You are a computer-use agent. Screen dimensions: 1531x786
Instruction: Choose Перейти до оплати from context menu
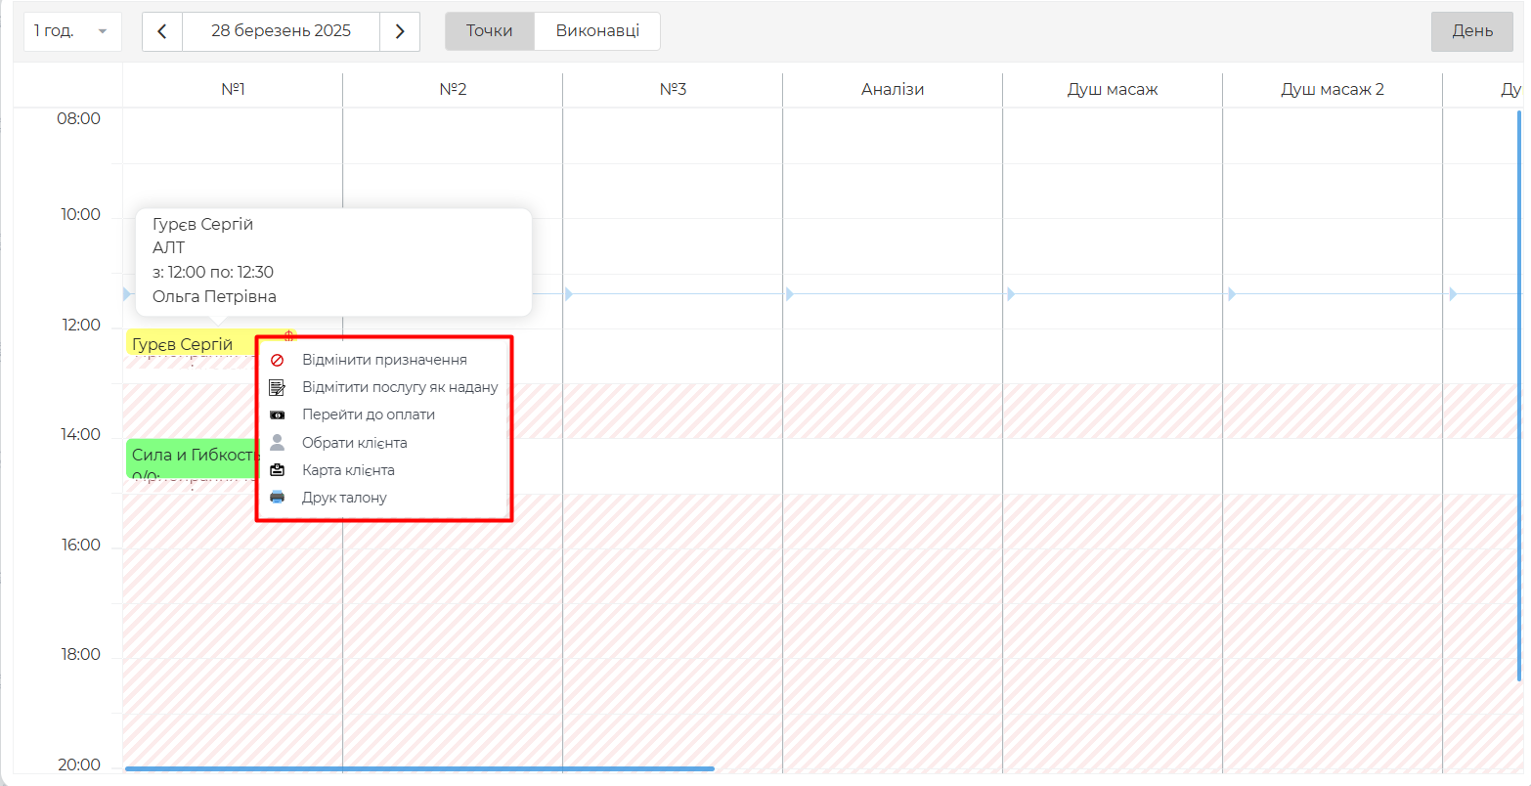pyautogui.click(x=369, y=415)
